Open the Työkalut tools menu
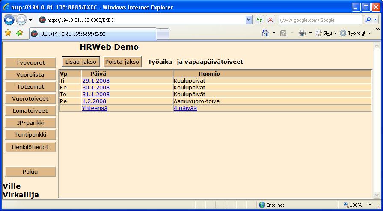Image resolution: width=383 pixels, height=211 pixels. click(355, 33)
